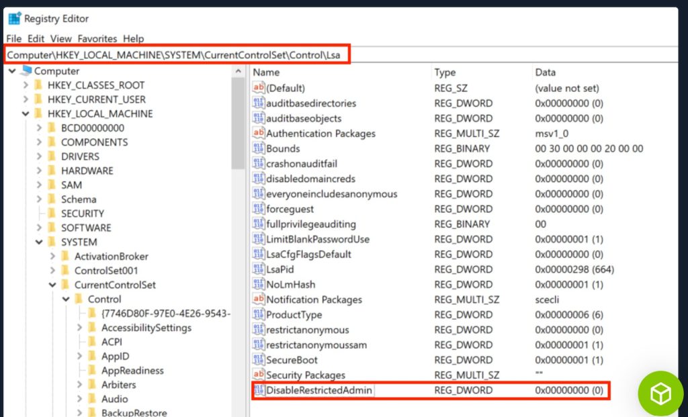
Task: Collapse the Computer root node
Action: tap(12, 71)
